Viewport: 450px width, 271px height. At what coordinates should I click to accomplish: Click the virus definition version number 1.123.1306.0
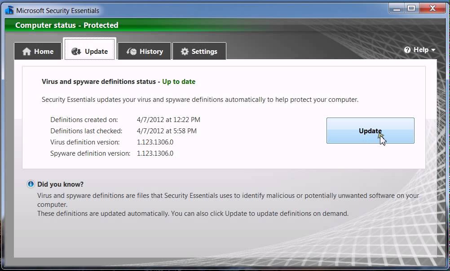point(155,142)
